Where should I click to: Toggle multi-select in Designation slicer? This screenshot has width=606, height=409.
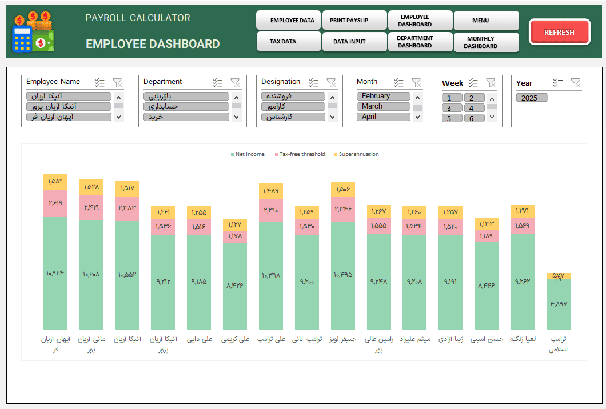[313, 82]
